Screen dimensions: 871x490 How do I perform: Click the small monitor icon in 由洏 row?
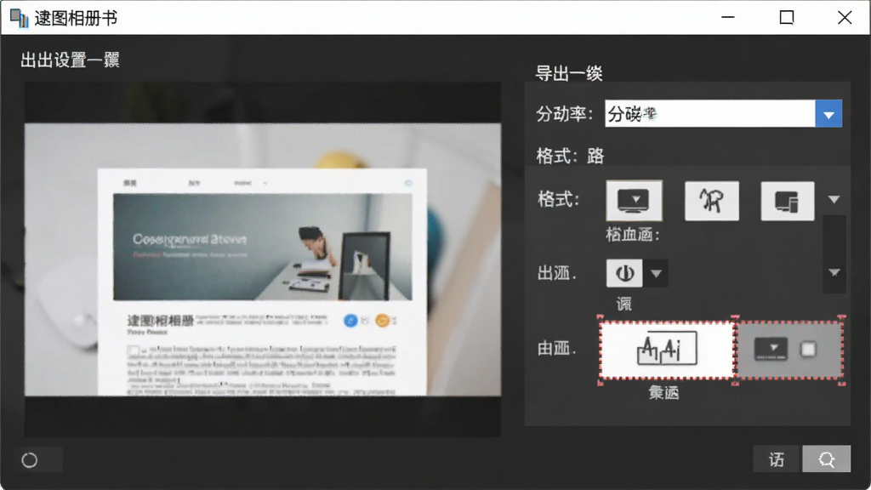pos(771,349)
